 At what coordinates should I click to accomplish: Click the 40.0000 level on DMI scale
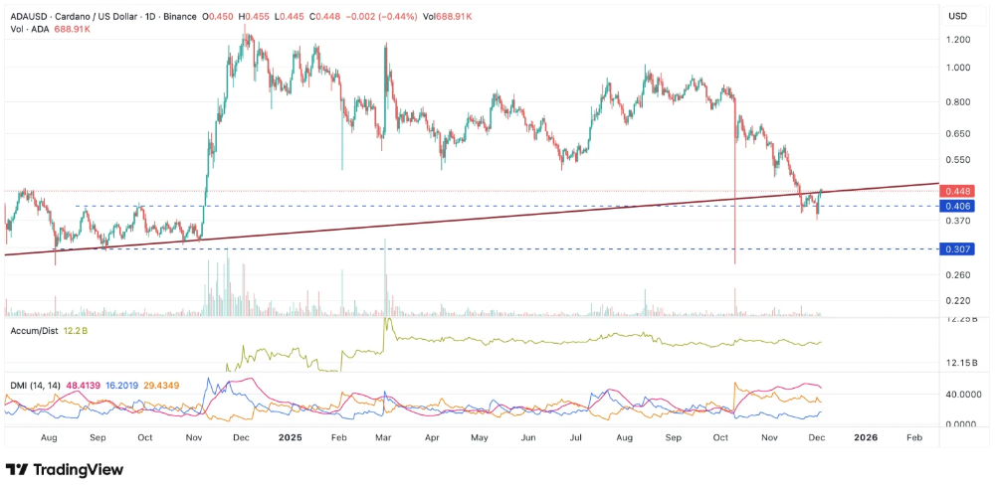coord(963,395)
